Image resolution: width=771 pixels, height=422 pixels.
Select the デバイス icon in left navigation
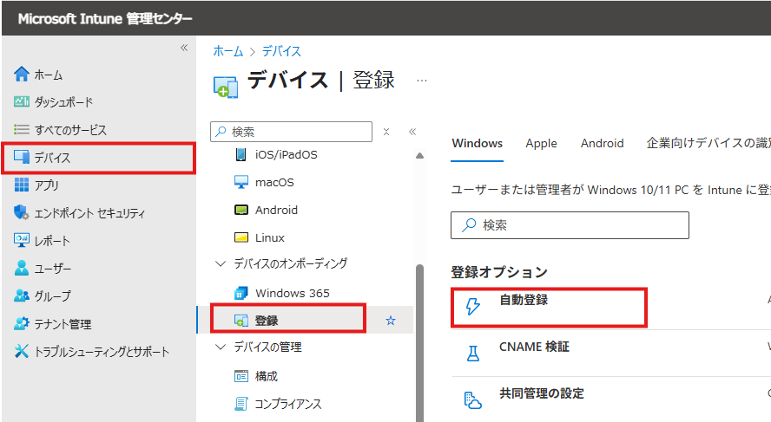(x=21, y=157)
